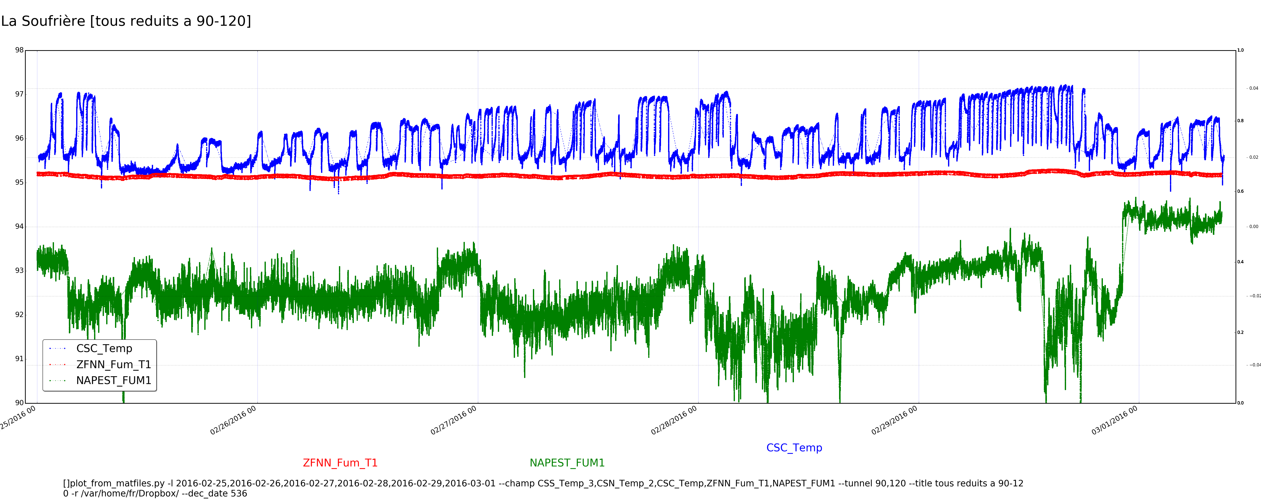Screen dimensions: 1261x504
Task: Click the red ZFNN_Fum_T1 axis label below the chart
Action: (x=340, y=463)
